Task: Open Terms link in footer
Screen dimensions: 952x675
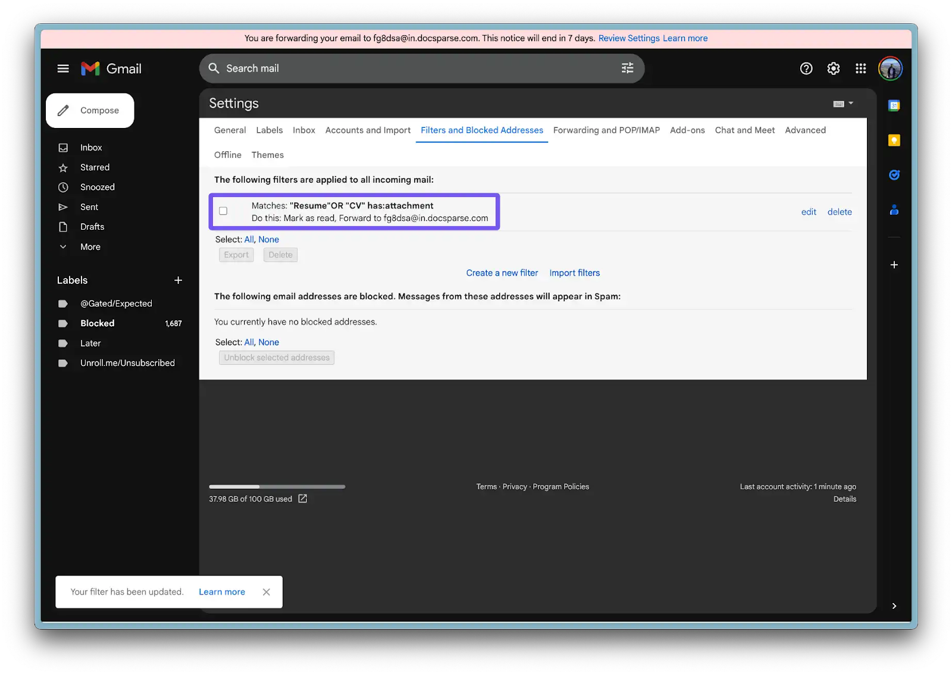Action: click(486, 487)
